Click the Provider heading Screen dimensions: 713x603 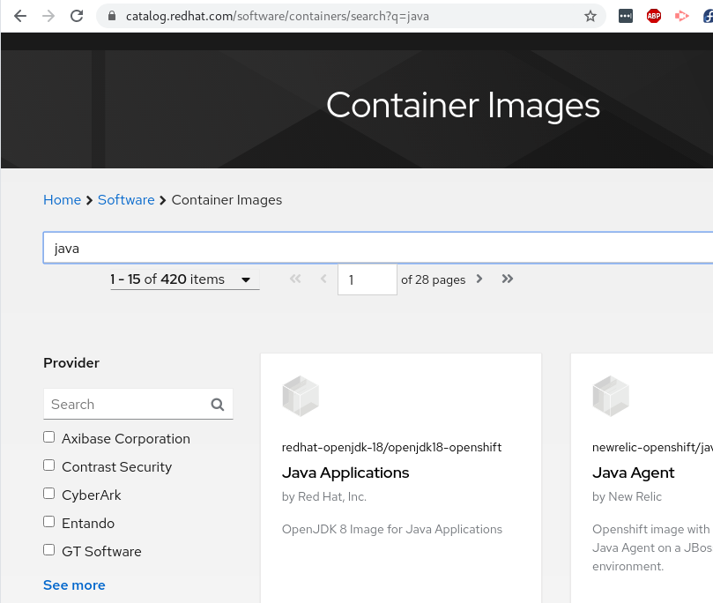pyautogui.click(x=71, y=363)
